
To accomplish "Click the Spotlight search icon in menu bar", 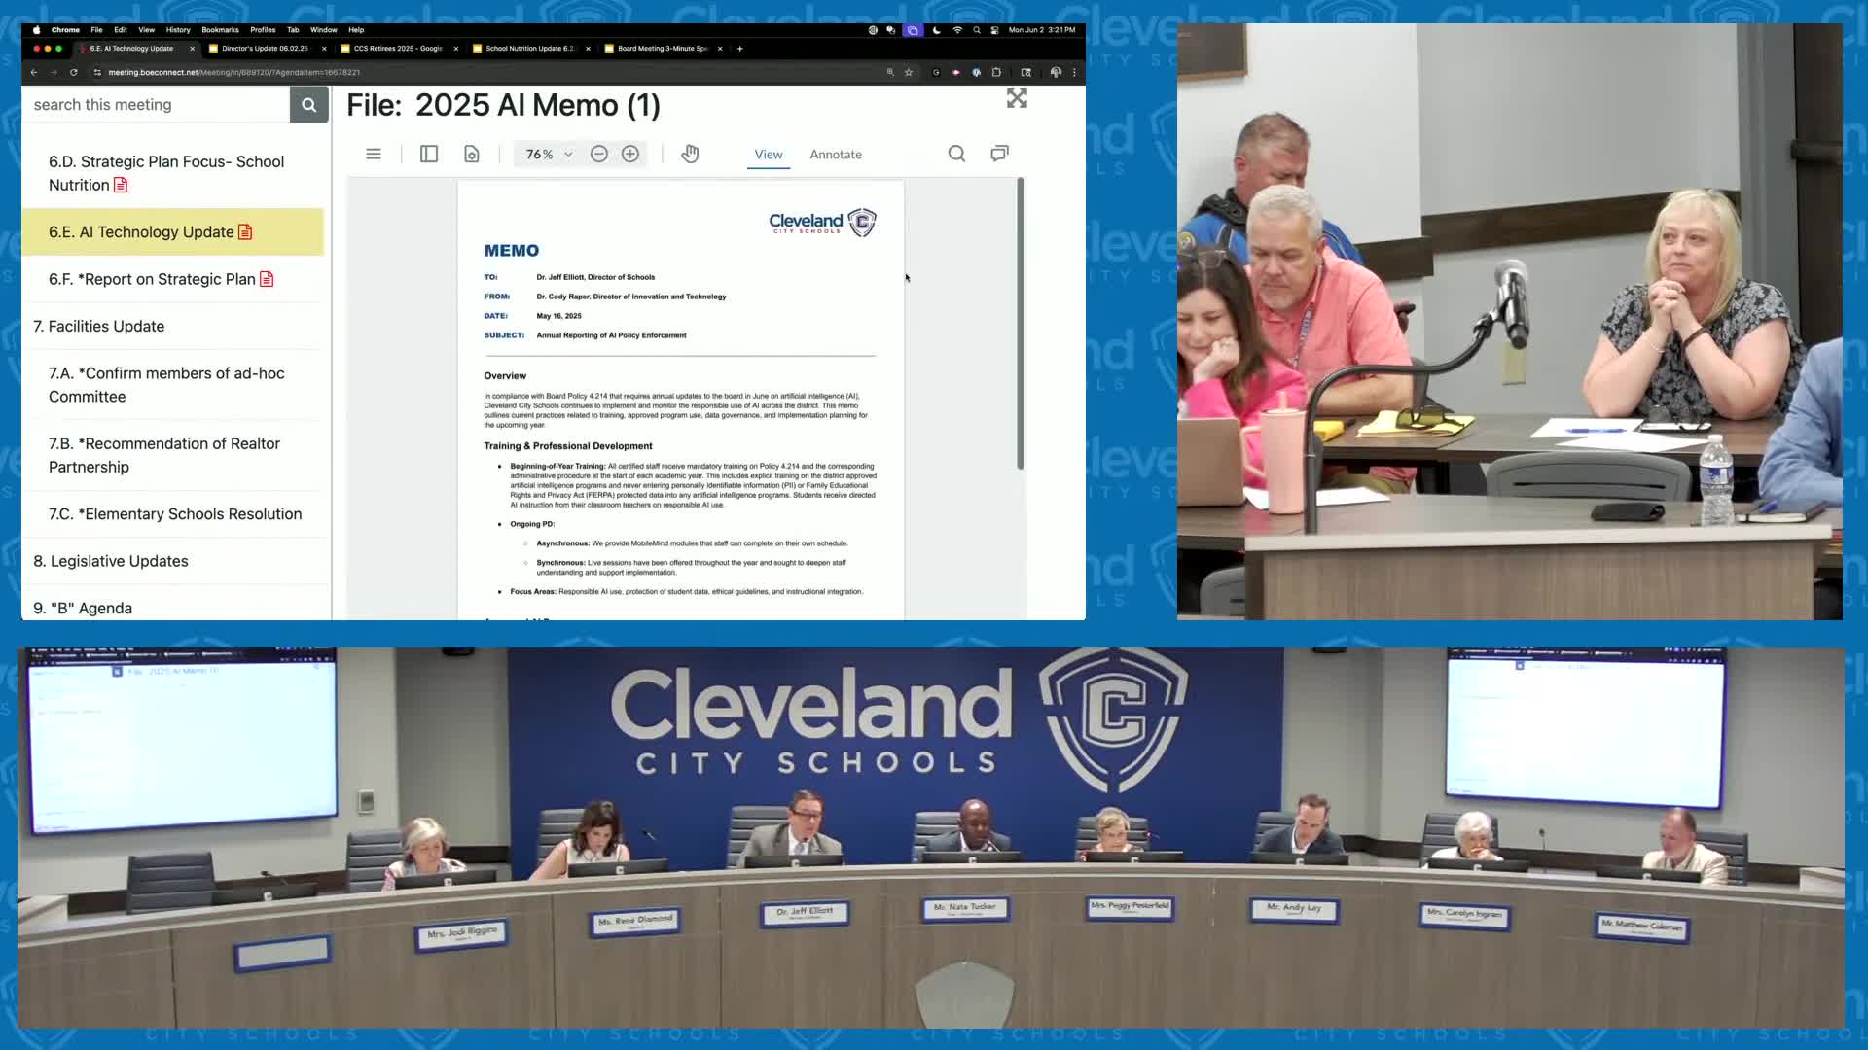I will tap(977, 30).
